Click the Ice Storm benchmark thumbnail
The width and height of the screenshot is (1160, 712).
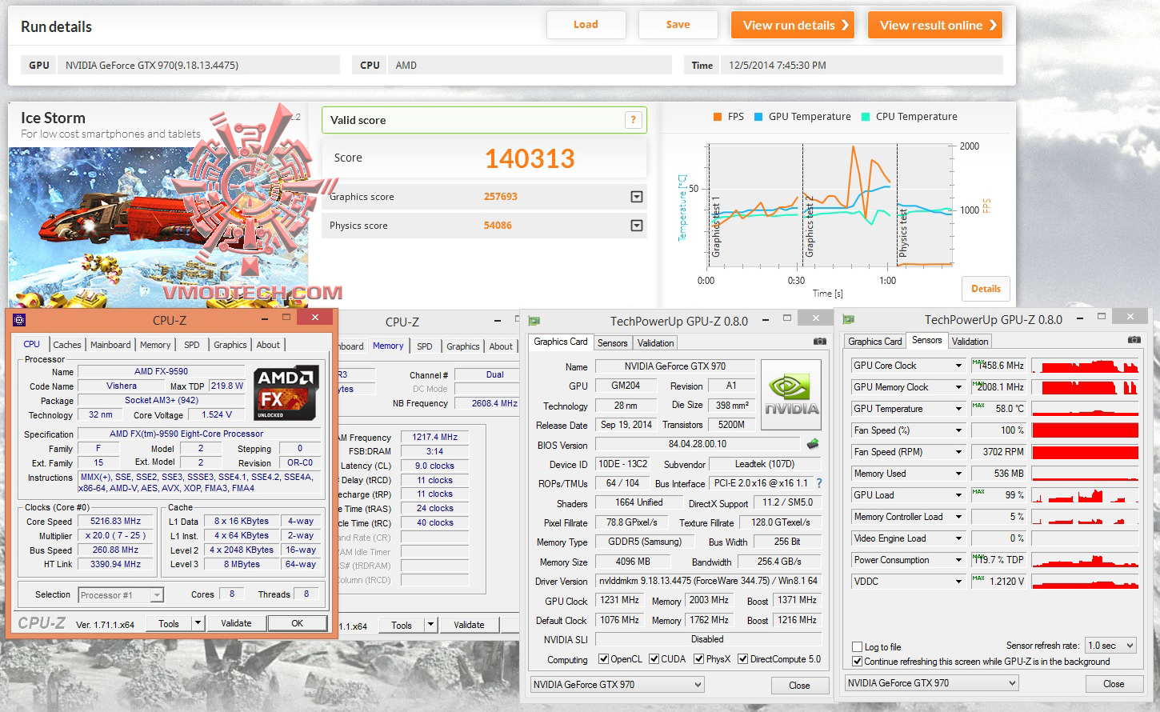click(x=158, y=227)
